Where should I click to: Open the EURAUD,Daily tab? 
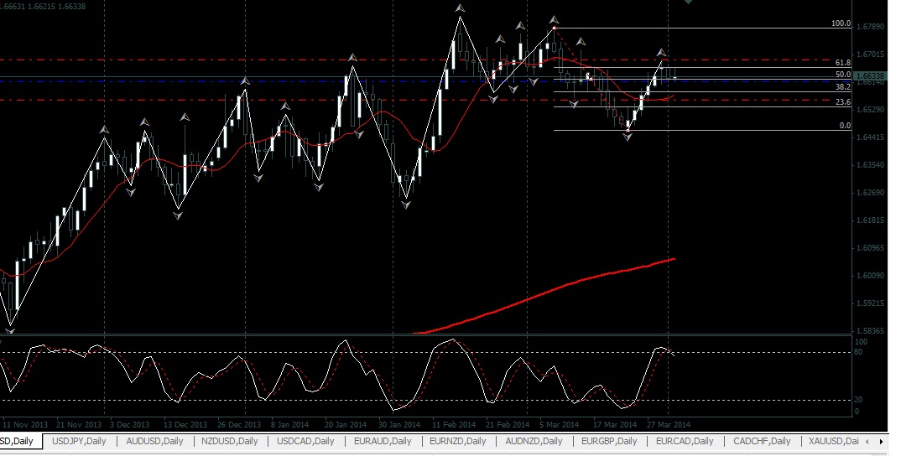click(382, 441)
